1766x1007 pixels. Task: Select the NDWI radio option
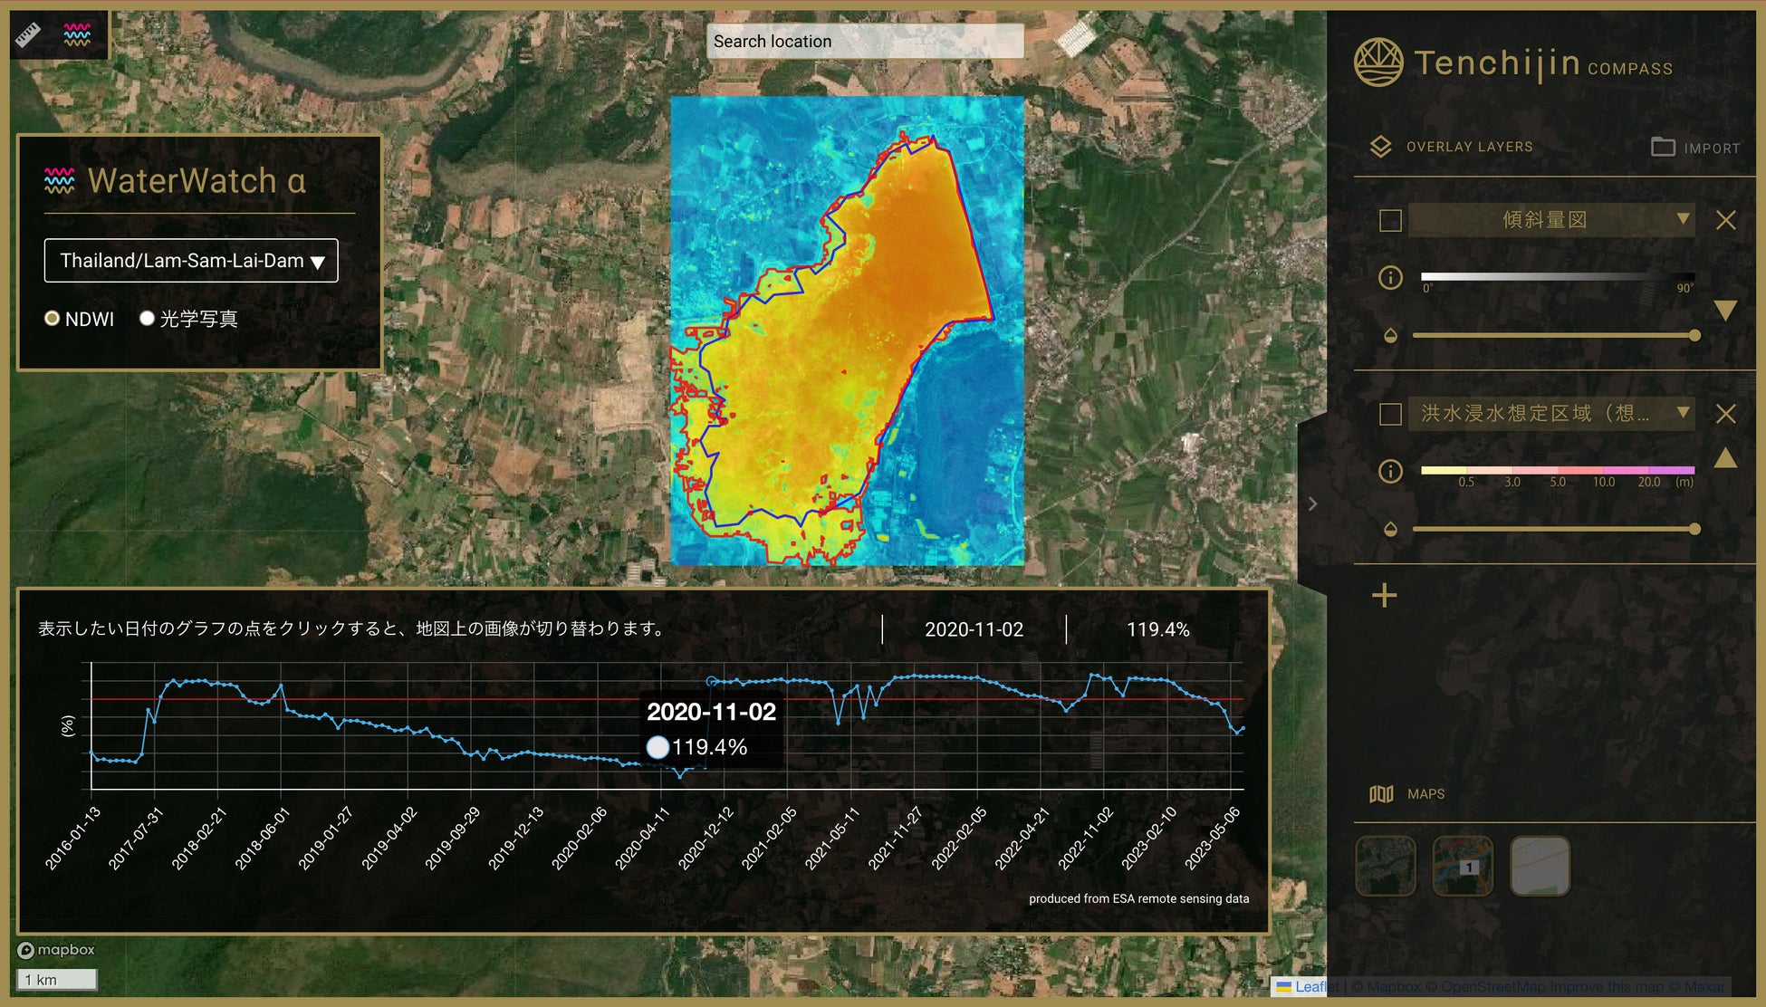52,318
